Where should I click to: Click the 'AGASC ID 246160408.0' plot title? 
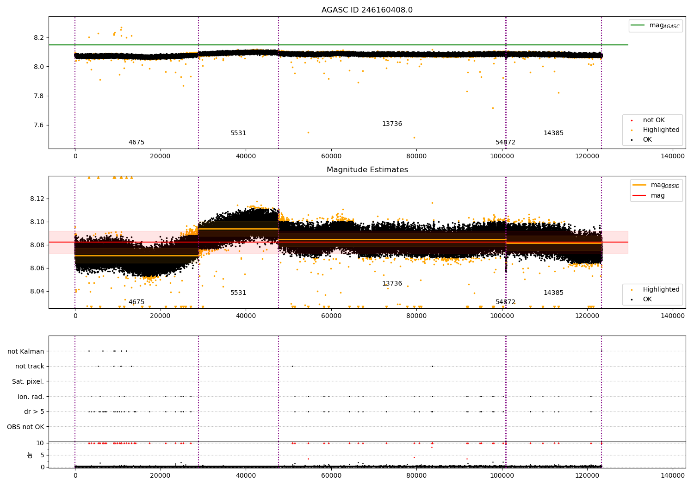tap(367, 10)
